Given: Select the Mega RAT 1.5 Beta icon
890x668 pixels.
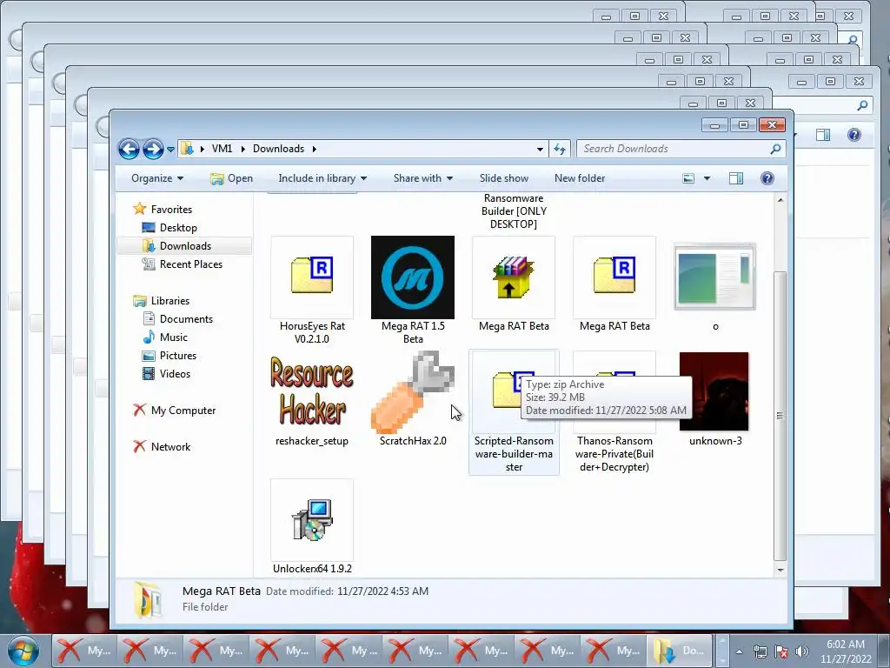Looking at the screenshot, I should [x=413, y=277].
